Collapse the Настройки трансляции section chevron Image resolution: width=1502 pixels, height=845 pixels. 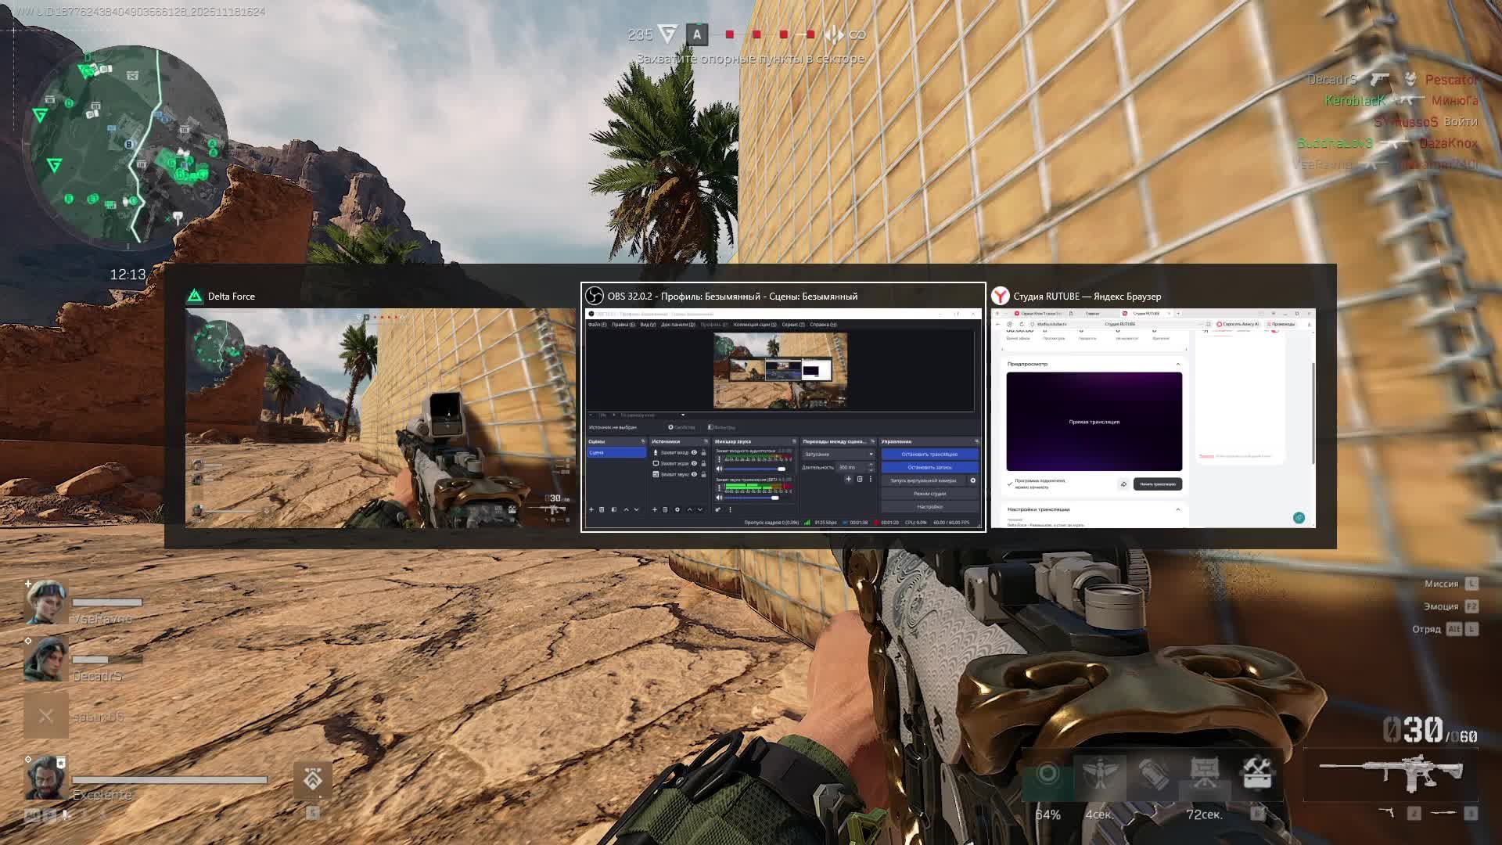point(1178,509)
